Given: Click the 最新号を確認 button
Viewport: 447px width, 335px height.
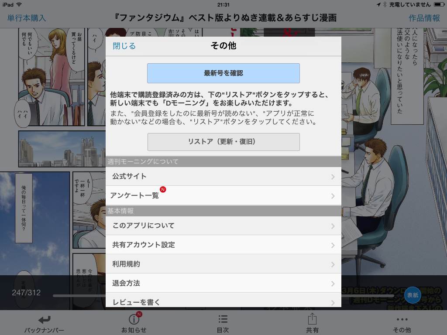Looking at the screenshot, I should [x=223, y=73].
